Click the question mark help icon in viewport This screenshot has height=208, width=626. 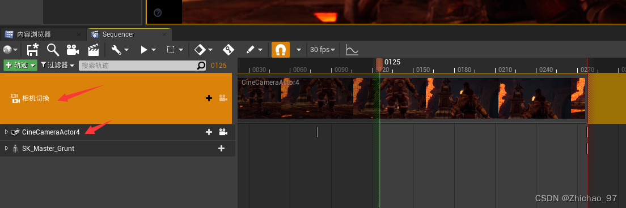tap(158, 13)
